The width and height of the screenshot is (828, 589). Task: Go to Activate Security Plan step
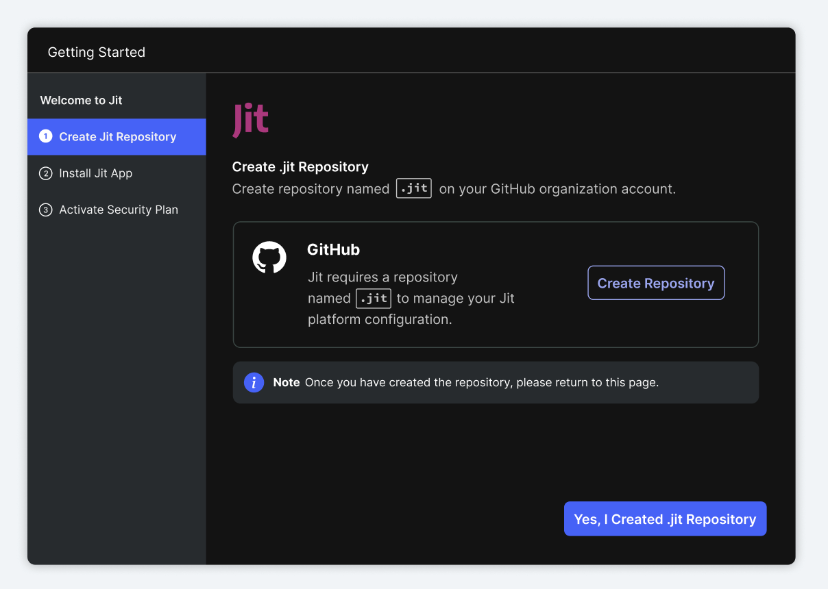point(117,210)
